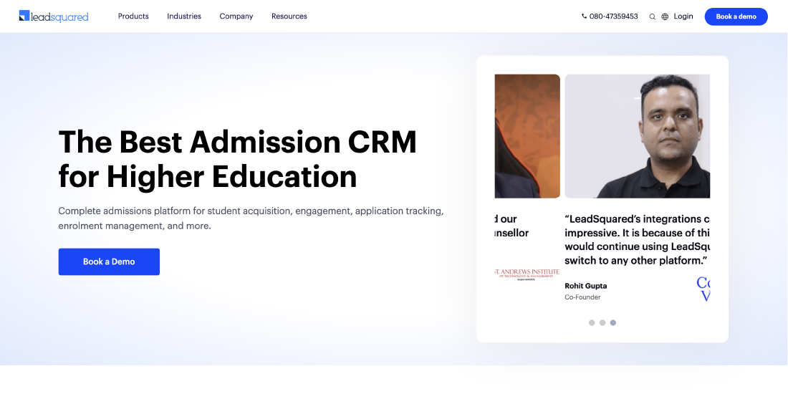This screenshot has height=394, width=788.
Task: Click the St. Andrews Institute logo
Action: click(527, 274)
